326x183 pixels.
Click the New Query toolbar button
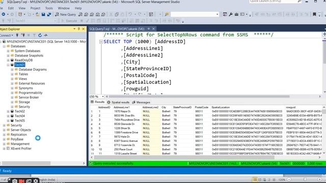click(65, 14)
